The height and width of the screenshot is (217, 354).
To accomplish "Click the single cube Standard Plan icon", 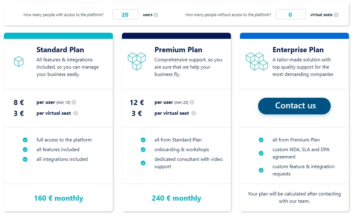I will pyautogui.click(x=19, y=61).
